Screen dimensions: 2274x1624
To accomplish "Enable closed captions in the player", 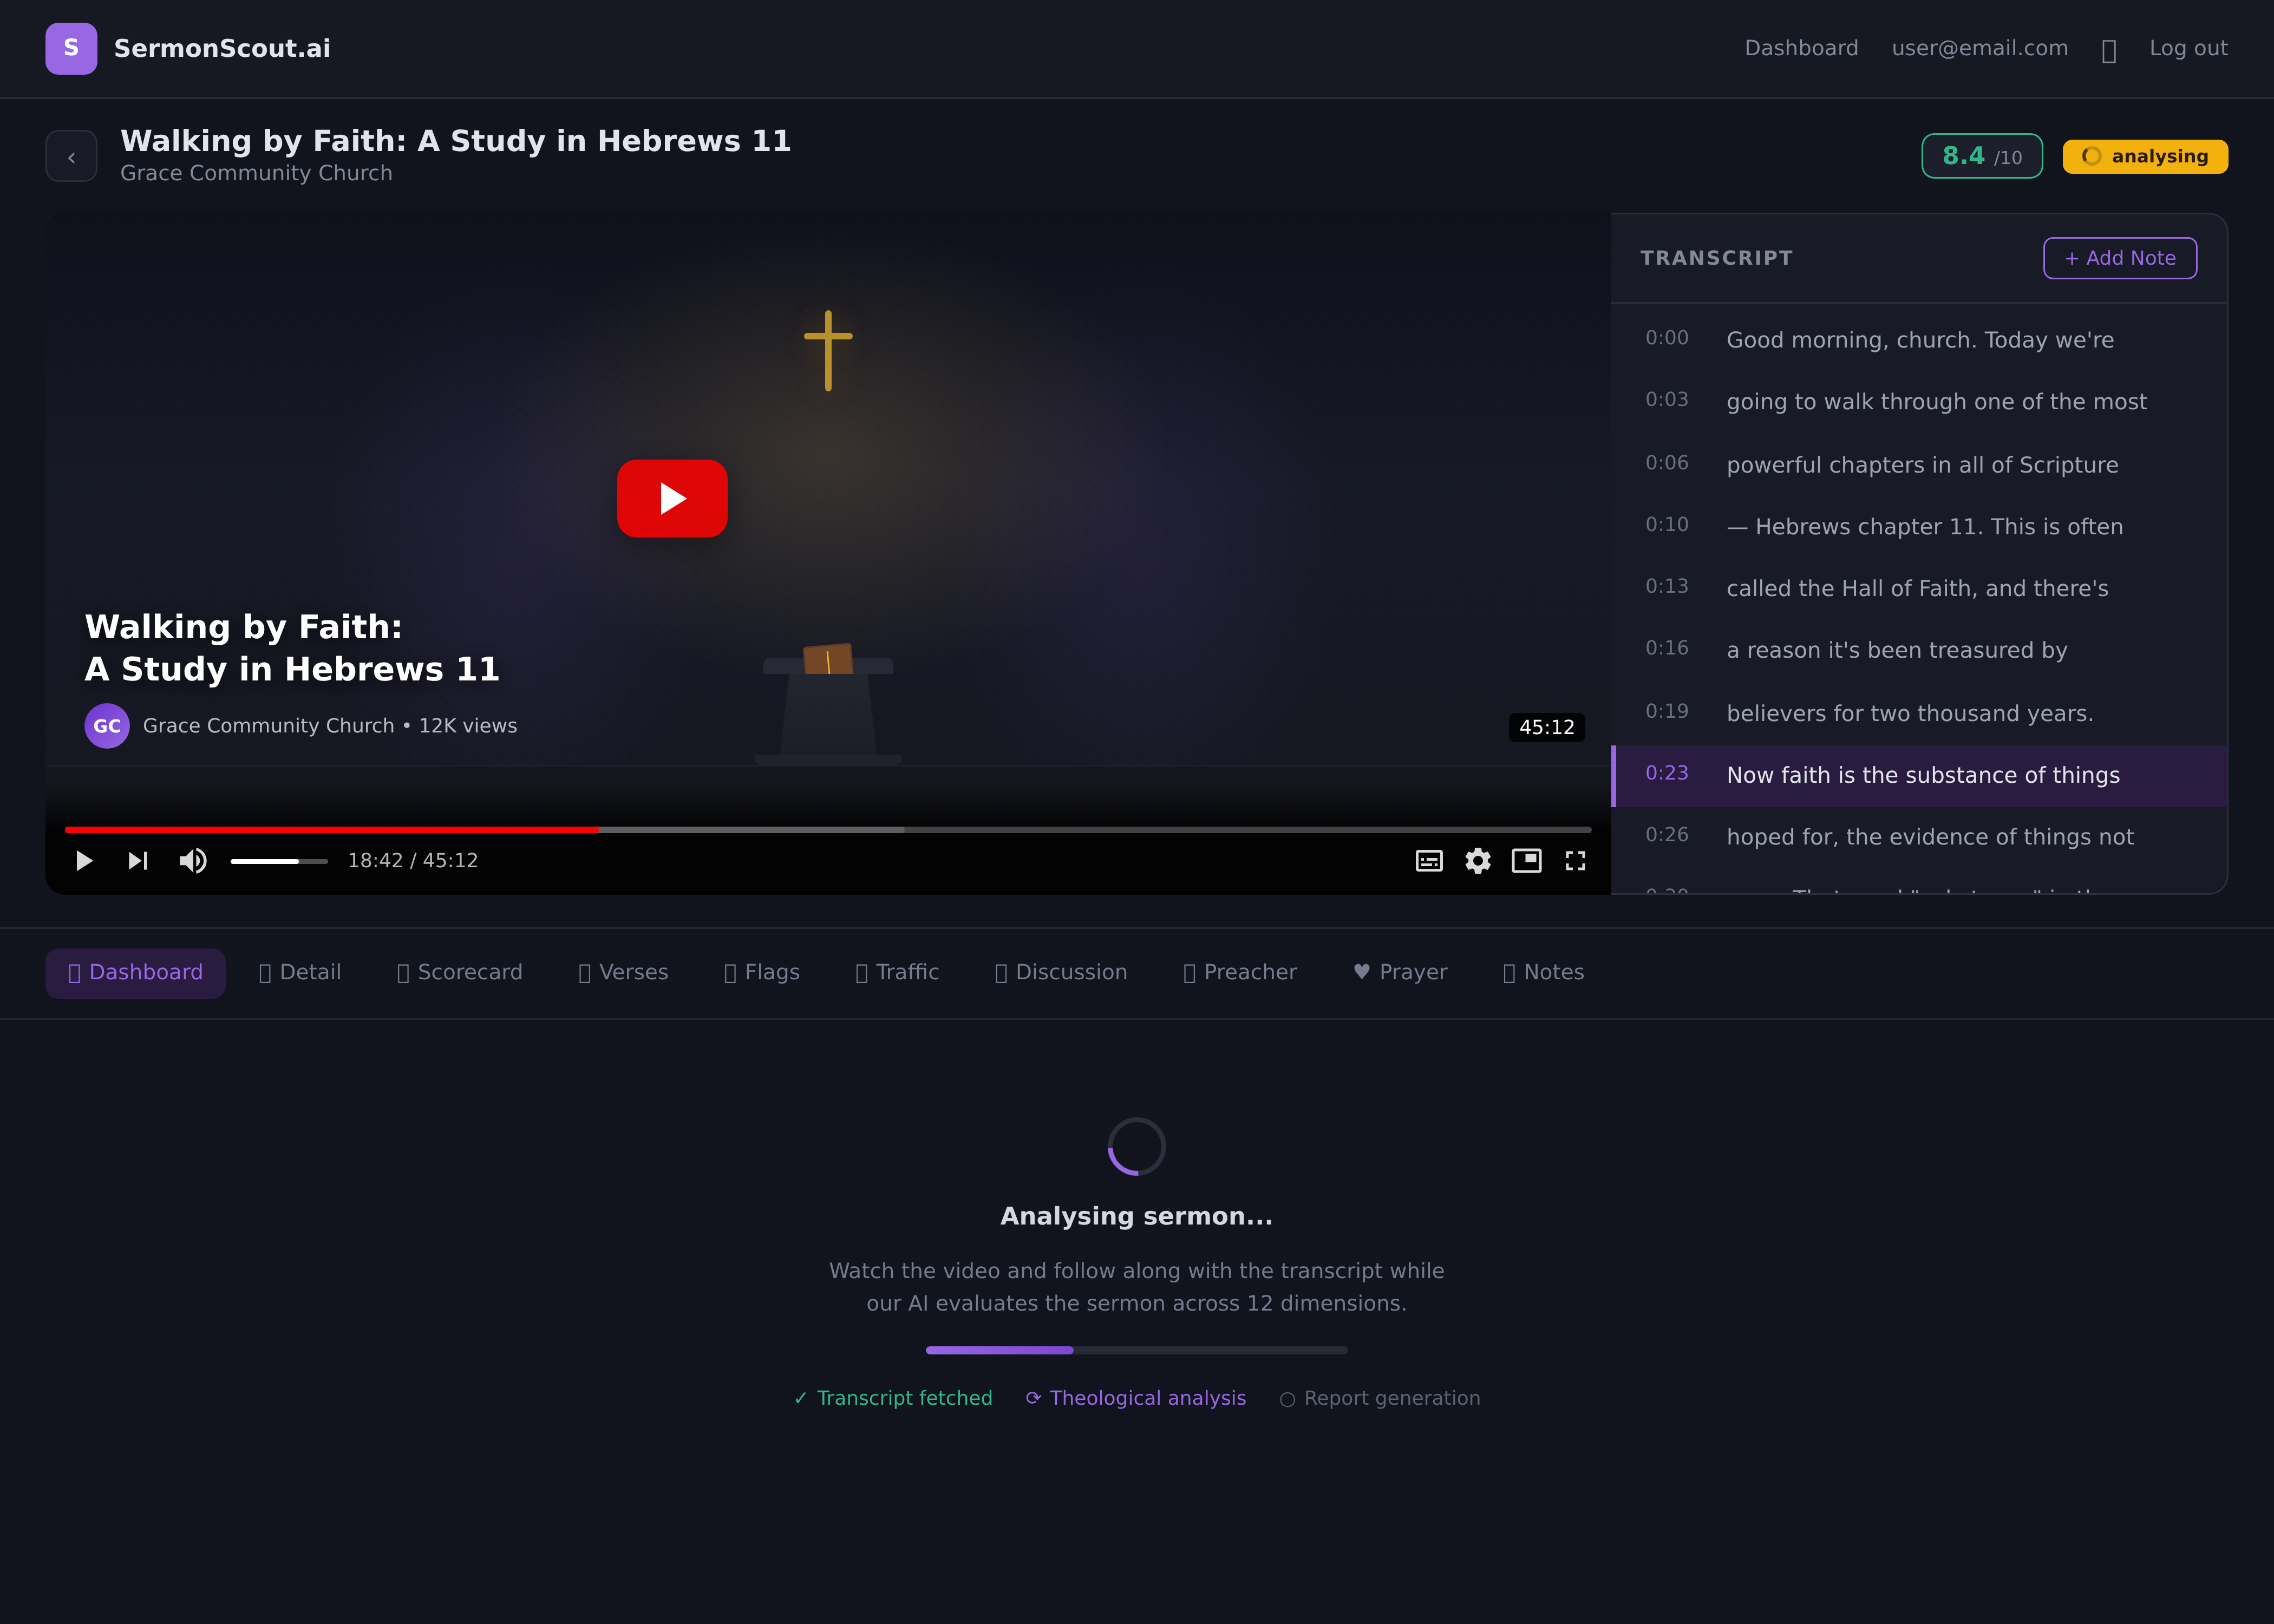I will click(x=1428, y=860).
